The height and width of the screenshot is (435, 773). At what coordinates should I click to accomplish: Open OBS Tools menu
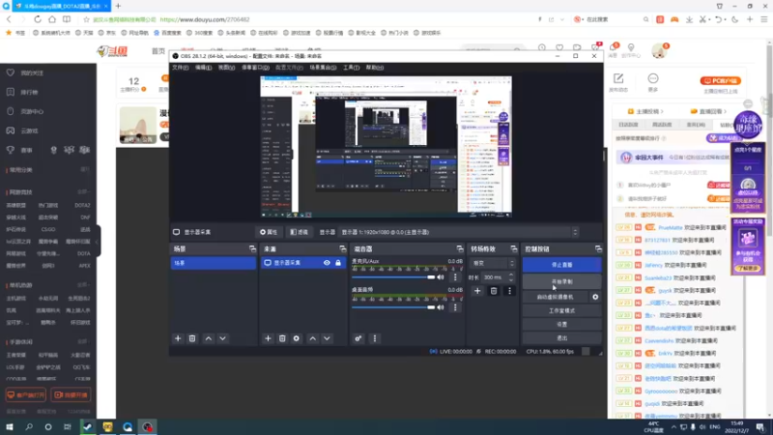click(351, 68)
